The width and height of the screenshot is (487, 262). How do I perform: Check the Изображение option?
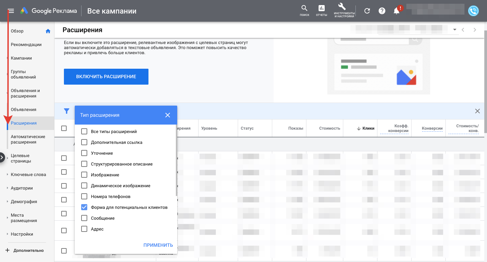pyautogui.click(x=84, y=175)
